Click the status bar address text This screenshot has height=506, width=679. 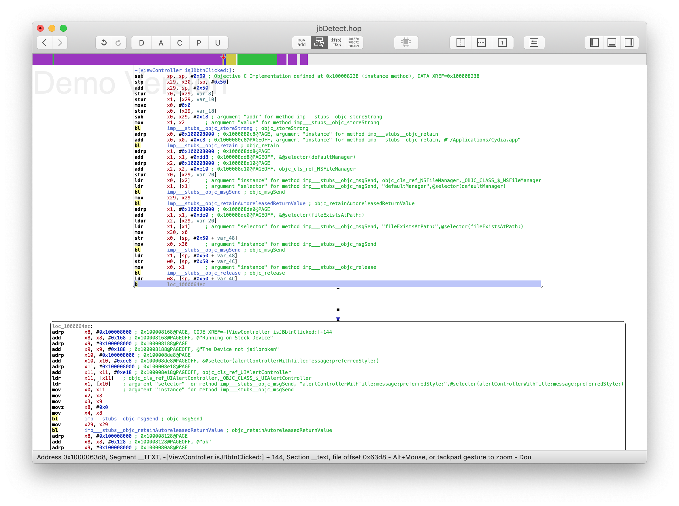[284, 457]
